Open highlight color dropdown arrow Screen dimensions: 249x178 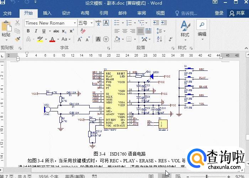pyautogui.click(x=46, y=39)
